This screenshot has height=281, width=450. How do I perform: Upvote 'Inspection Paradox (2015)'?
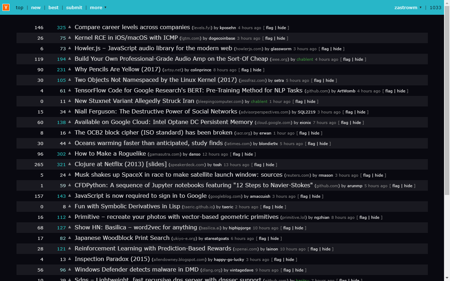click(70, 259)
